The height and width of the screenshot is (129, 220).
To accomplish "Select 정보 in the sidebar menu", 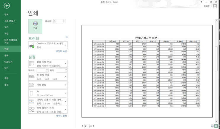I will 7,14.
